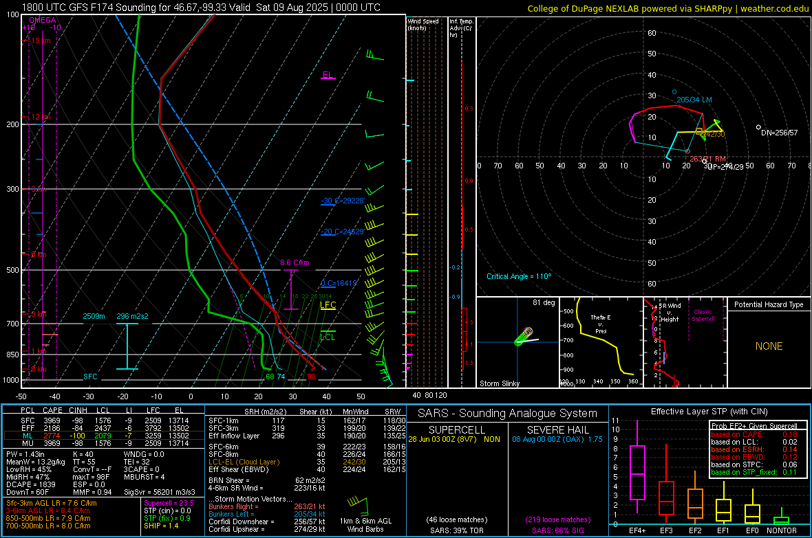Click the '-20 C=24529'' height label
The height and width of the screenshot is (538, 812).
click(342, 232)
